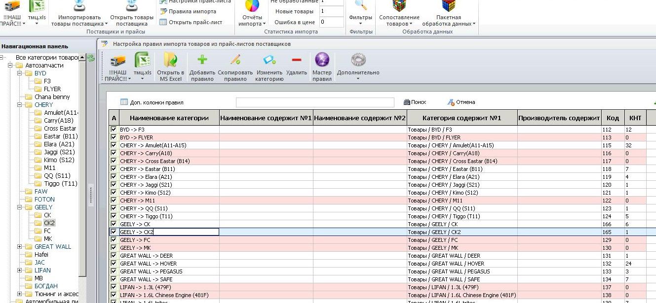Screen dimensions: 656x303
Task: Click Открыть в MS Excel icon
Action: point(170,60)
